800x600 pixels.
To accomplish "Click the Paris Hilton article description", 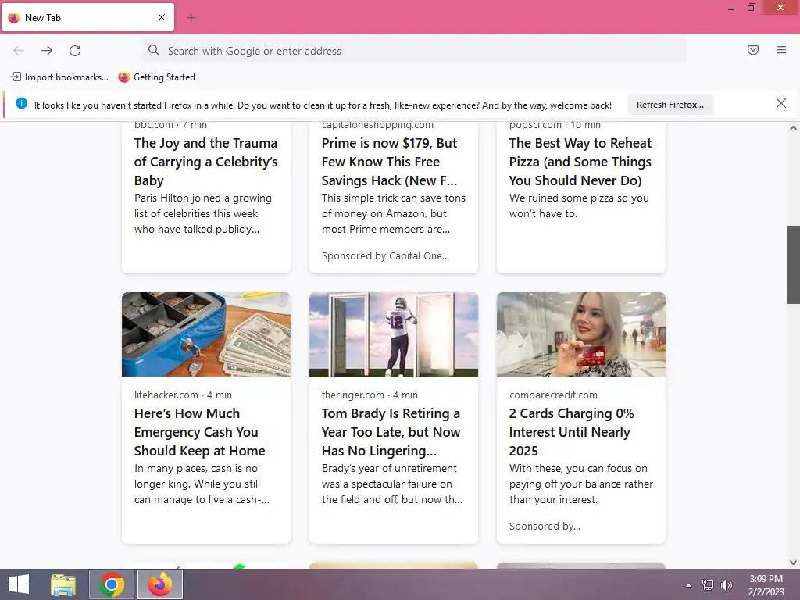I will pos(203,214).
